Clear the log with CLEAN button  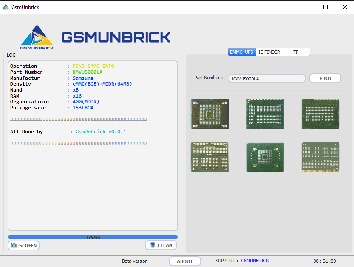[x=161, y=245]
